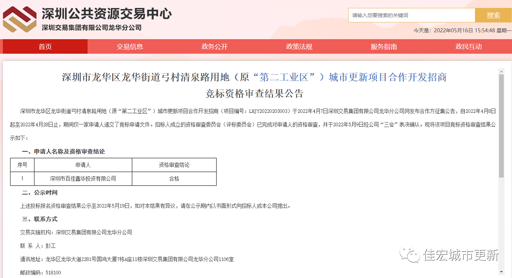Navigate to 政民互动 section
The width and height of the screenshot is (512, 278).
[x=468, y=47]
